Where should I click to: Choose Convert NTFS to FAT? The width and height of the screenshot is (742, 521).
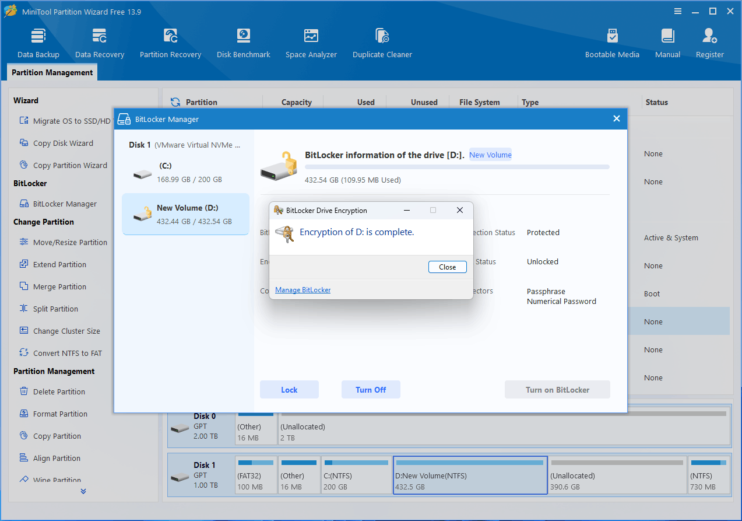[x=60, y=353]
